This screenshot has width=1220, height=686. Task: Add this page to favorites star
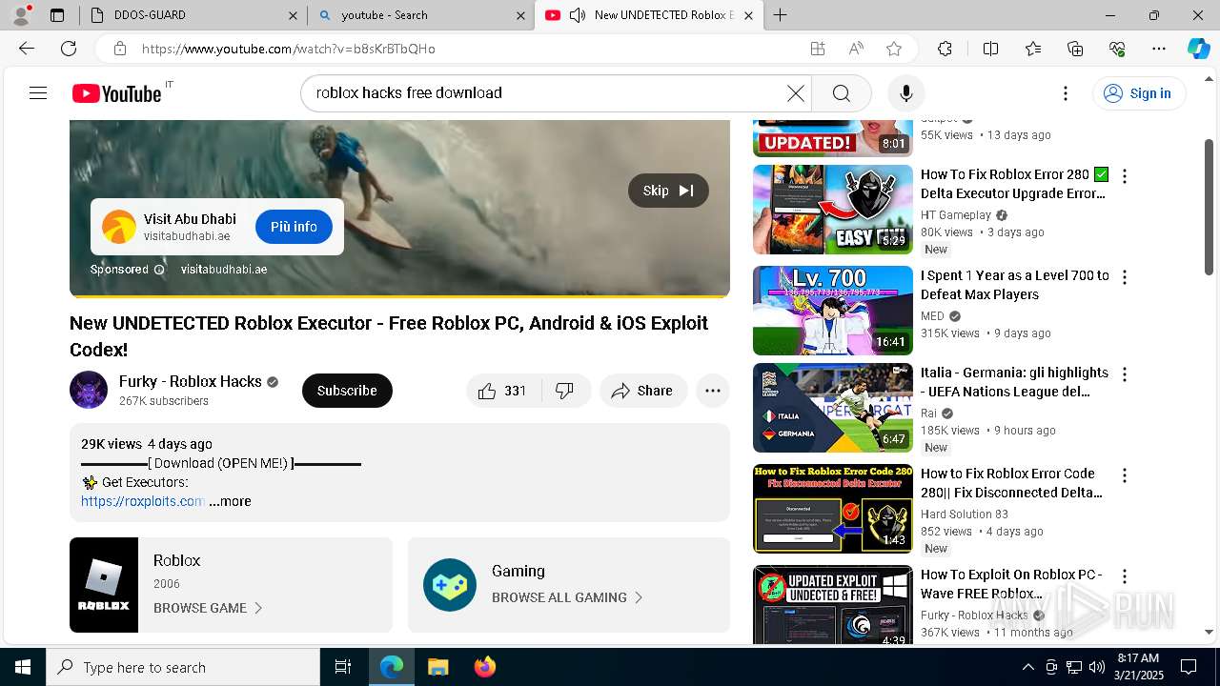click(893, 49)
